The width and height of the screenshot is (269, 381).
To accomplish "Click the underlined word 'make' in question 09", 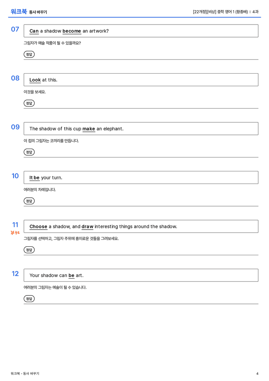I will 89,129.
